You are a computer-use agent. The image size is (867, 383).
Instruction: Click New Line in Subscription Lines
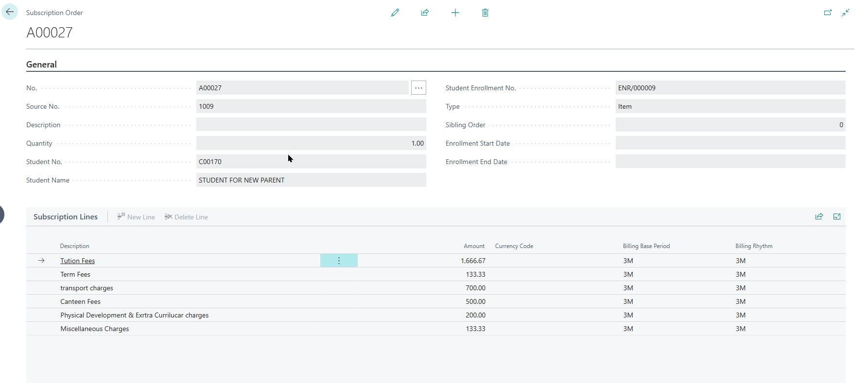[136, 217]
